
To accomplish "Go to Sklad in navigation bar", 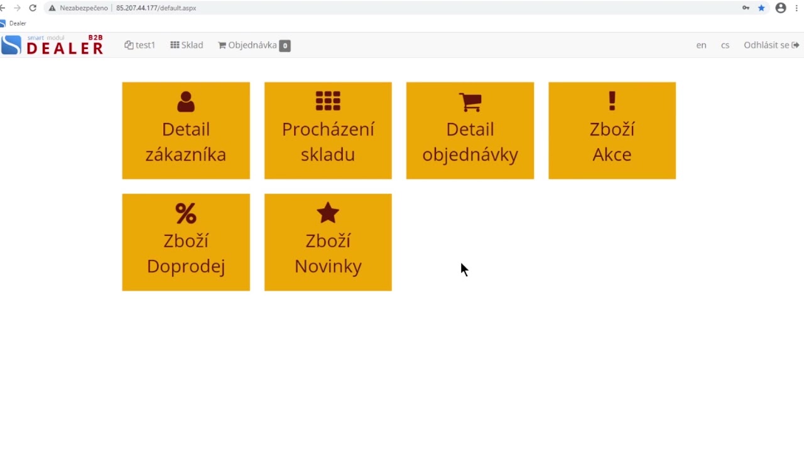I will click(x=187, y=45).
